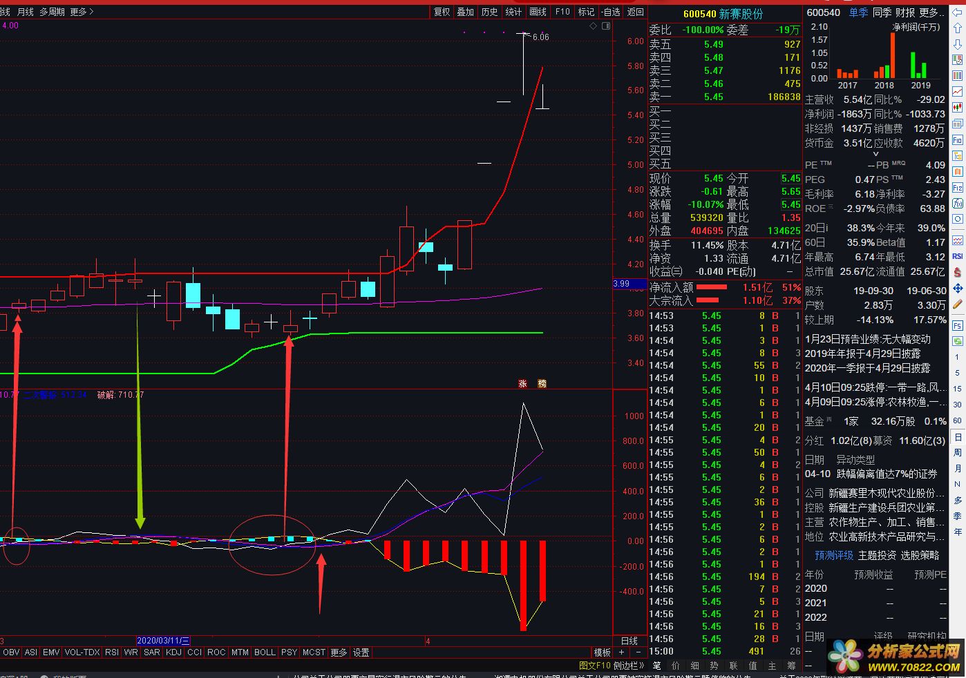Click the down arrow icon in right sidebar
The width and height of the screenshot is (966, 678).
(958, 43)
